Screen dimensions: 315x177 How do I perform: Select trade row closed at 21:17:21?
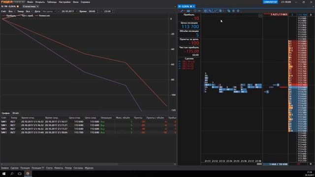pyautogui.click(x=89, y=125)
